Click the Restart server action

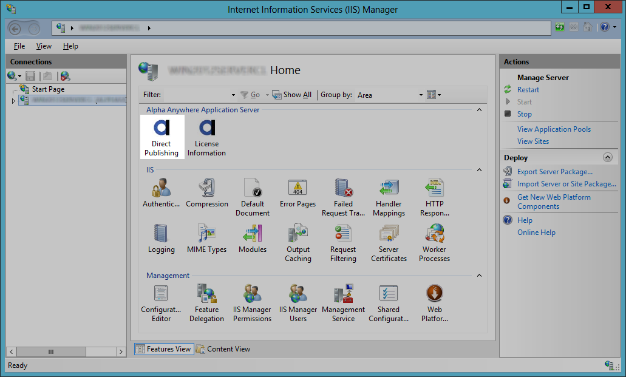coord(528,90)
